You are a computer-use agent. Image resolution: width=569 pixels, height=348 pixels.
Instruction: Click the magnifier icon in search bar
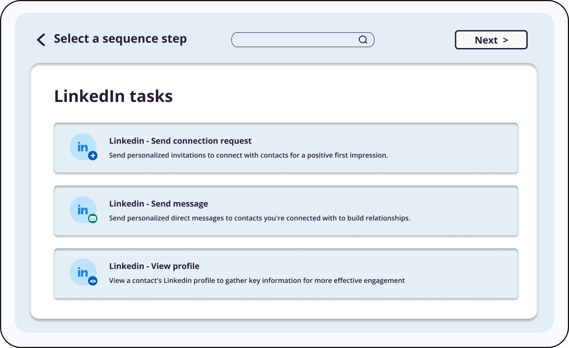click(363, 40)
